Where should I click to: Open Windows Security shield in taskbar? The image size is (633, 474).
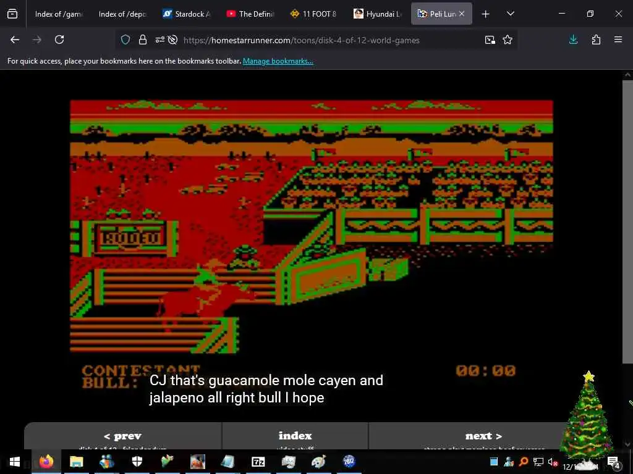(137, 462)
